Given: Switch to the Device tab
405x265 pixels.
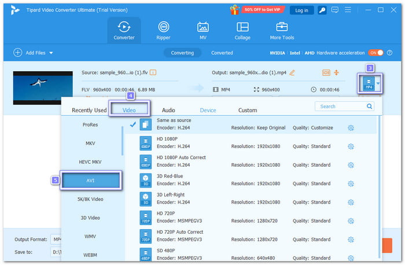Looking at the screenshot, I should pyautogui.click(x=208, y=110).
